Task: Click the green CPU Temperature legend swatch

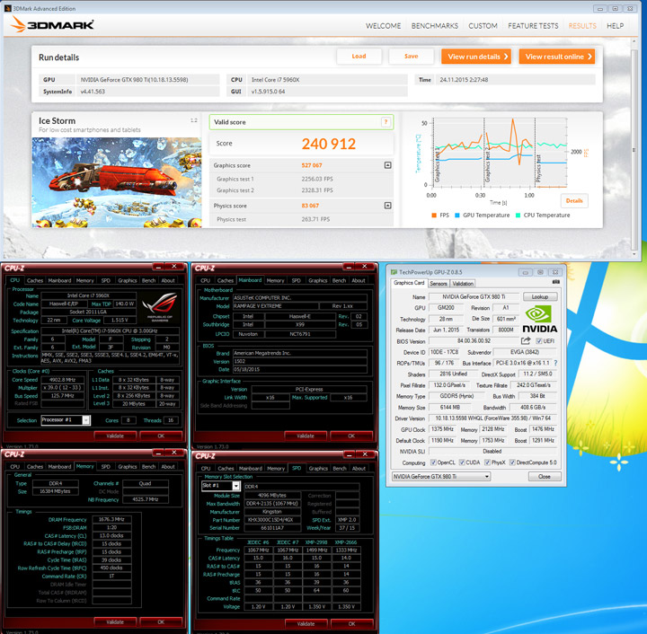Action: (518, 216)
